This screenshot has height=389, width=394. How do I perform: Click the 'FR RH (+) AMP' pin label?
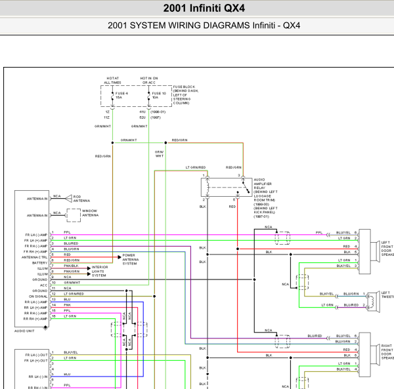[35, 252]
